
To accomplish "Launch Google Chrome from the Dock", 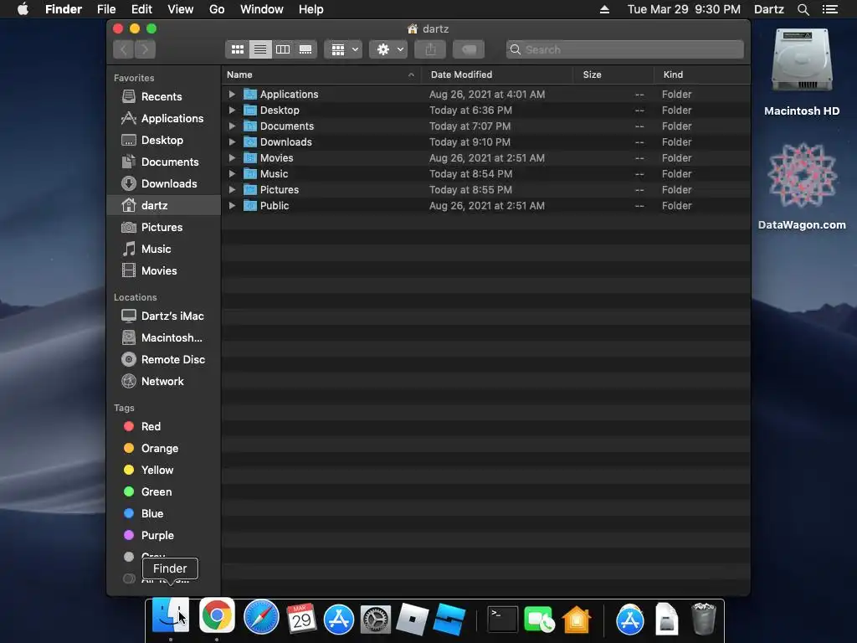I will [x=217, y=616].
